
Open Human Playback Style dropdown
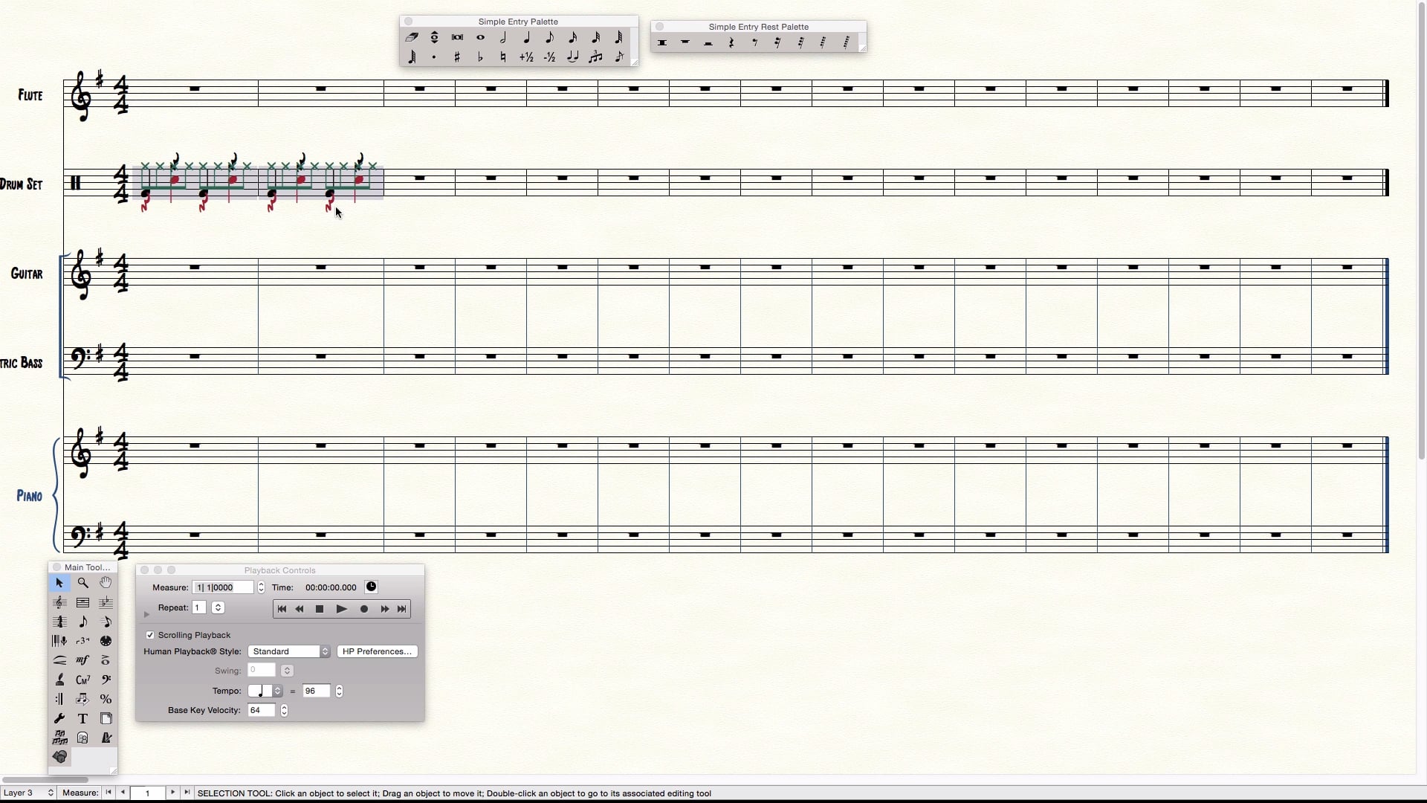click(289, 651)
